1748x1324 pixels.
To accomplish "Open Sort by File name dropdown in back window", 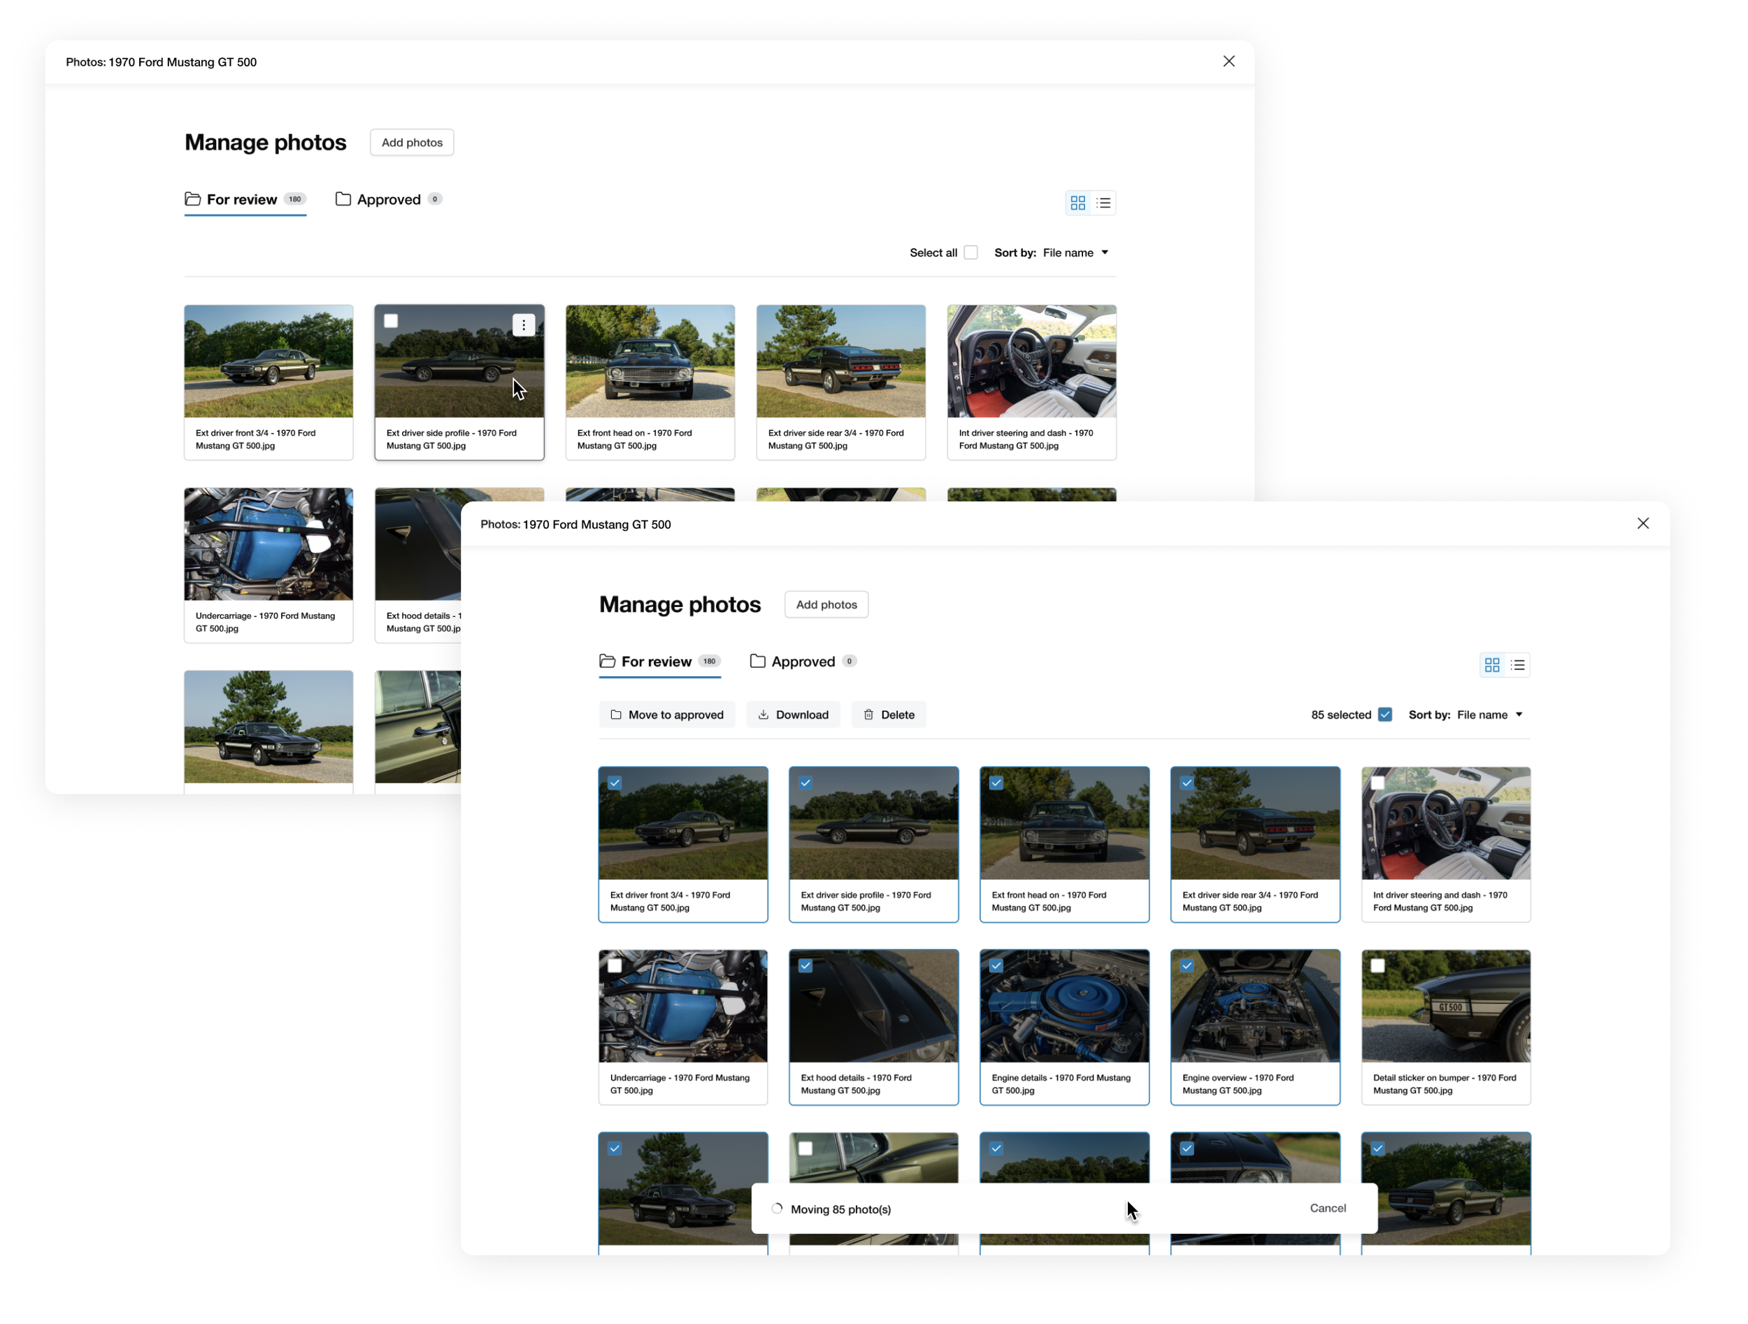I will 1075,253.
